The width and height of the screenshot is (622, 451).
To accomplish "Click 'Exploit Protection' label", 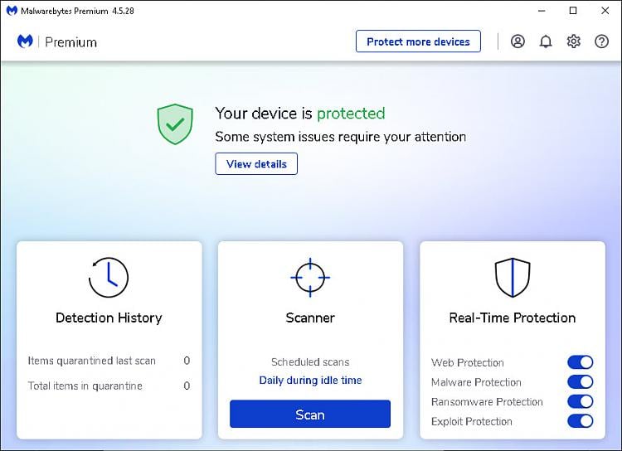I will [471, 421].
